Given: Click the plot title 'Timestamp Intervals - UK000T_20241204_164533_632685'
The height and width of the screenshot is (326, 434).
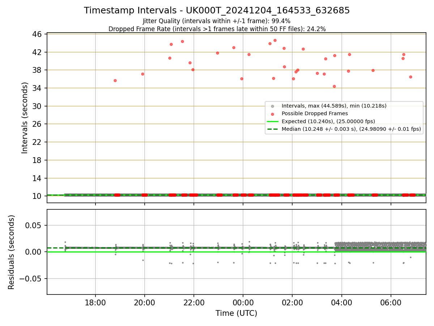Looking at the screenshot, I should (x=217, y=11).
